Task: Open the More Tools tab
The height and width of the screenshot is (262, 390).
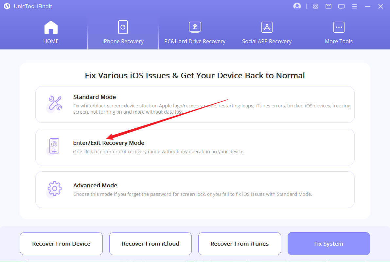Action: coord(339,33)
